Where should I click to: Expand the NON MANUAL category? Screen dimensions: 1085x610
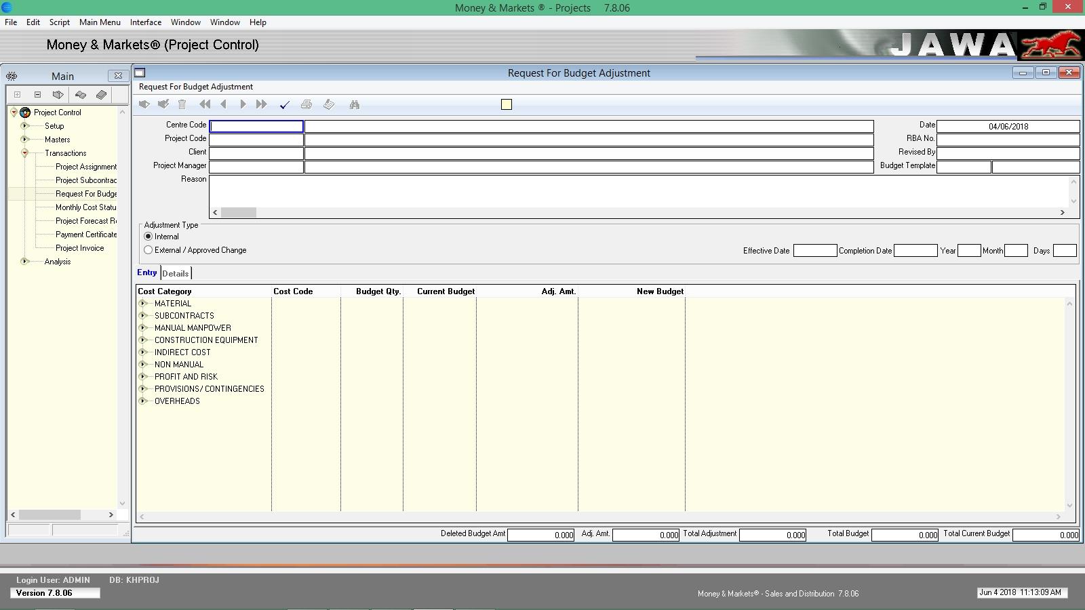(143, 365)
